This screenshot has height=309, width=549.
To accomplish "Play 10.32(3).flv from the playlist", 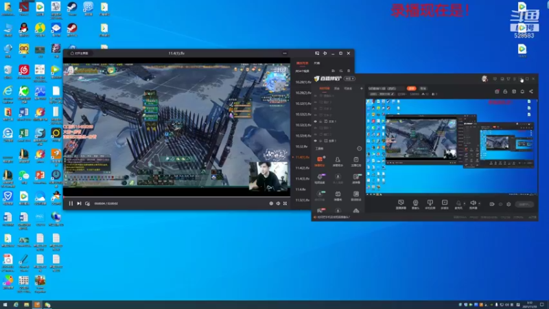I will (303, 125).
